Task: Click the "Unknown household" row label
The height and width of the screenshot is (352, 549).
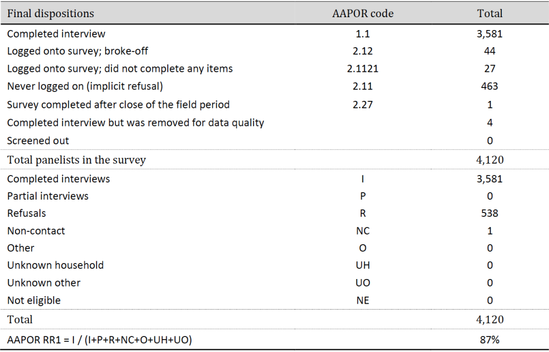Action: click(55, 265)
